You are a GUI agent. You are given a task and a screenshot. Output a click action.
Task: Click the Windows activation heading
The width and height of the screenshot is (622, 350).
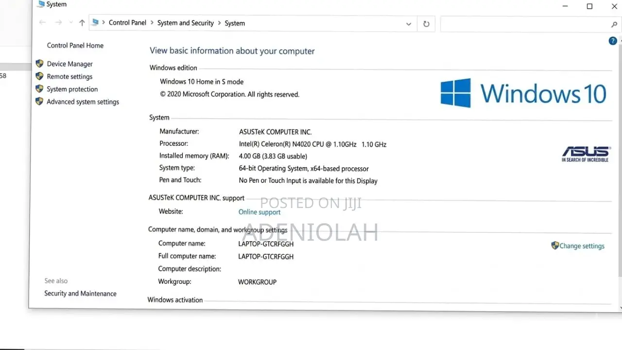pyautogui.click(x=175, y=300)
